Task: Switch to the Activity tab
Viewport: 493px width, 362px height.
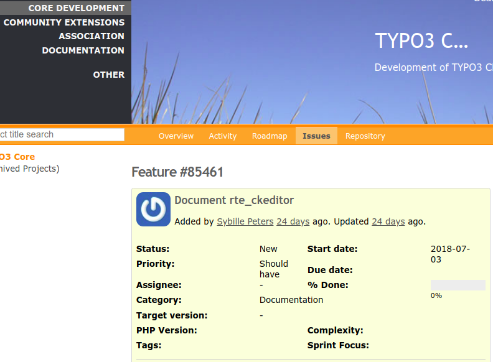Action: pyautogui.click(x=223, y=136)
